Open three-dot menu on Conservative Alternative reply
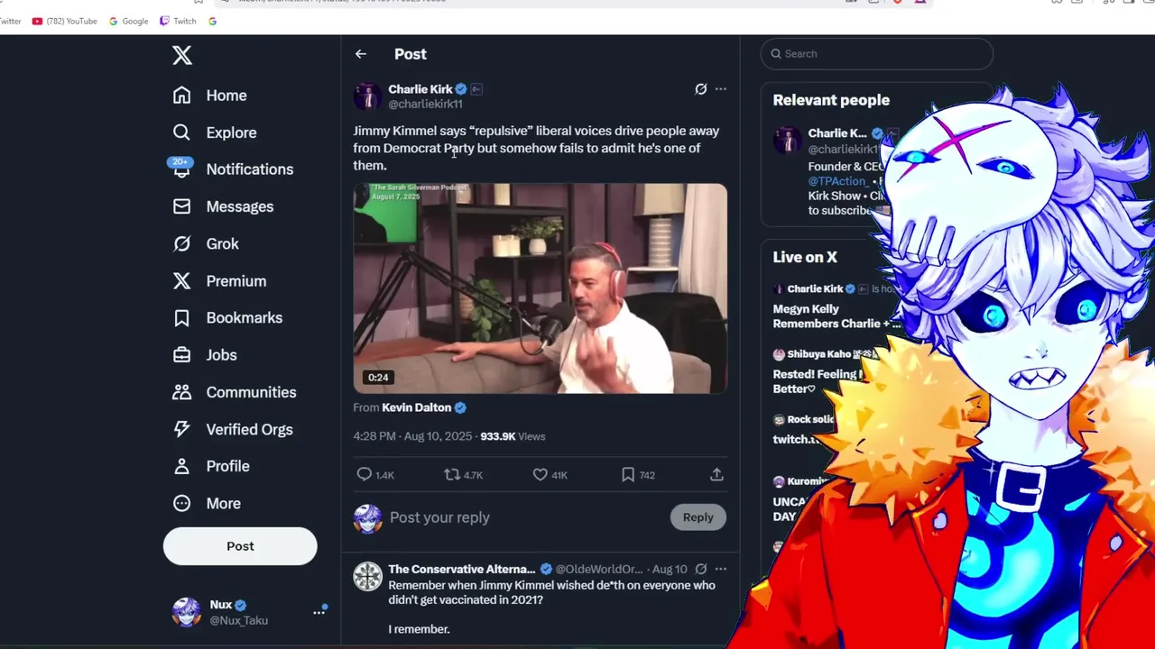Image resolution: width=1155 pixels, height=649 pixels. [x=720, y=569]
